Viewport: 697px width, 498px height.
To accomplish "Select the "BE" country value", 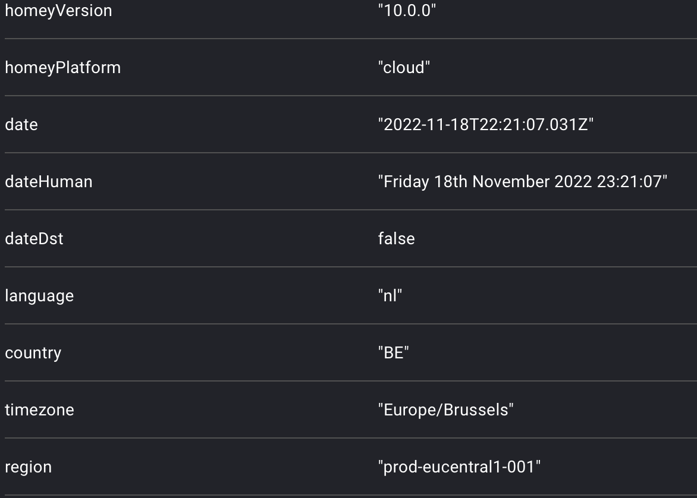I will click(x=394, y=353).
